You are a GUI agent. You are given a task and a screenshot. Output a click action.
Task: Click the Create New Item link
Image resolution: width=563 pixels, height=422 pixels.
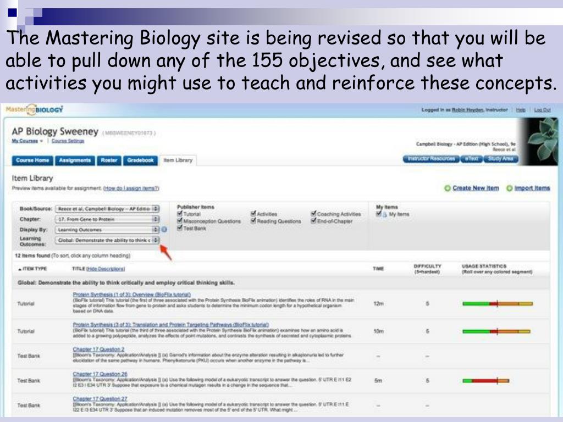point(476,188)
